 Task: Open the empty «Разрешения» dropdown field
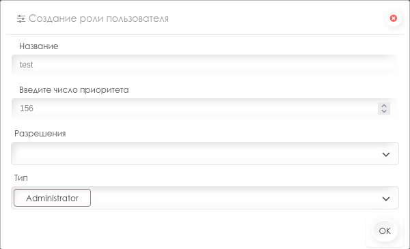click(x=205, y=153)
